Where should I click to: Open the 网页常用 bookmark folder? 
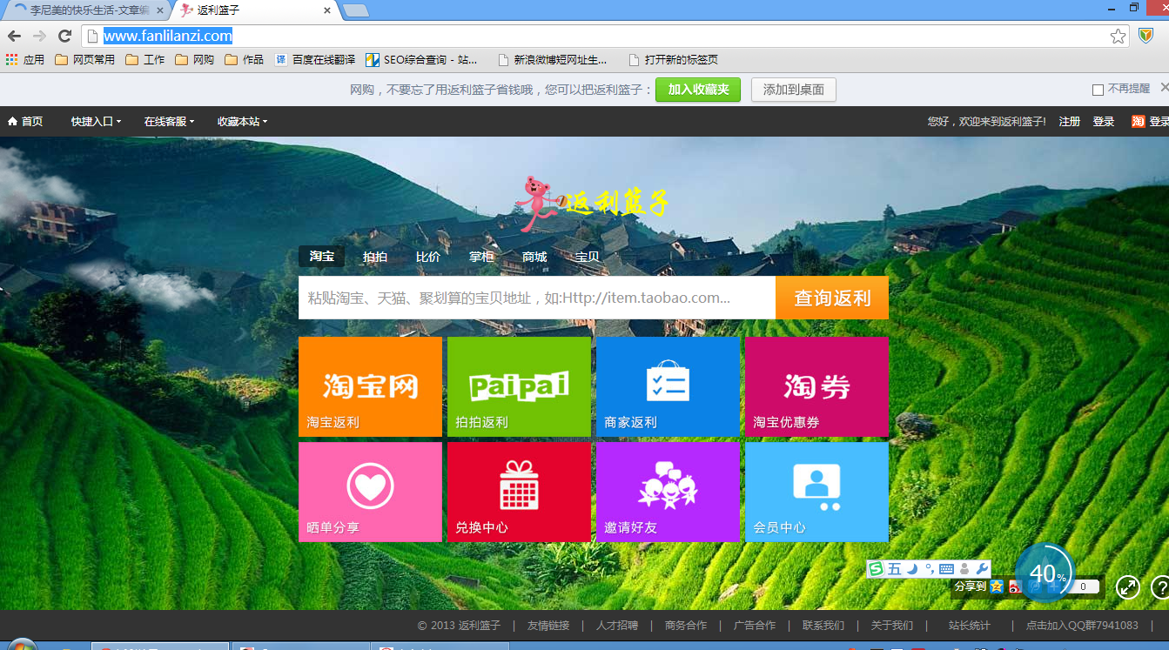click(84, 60)
